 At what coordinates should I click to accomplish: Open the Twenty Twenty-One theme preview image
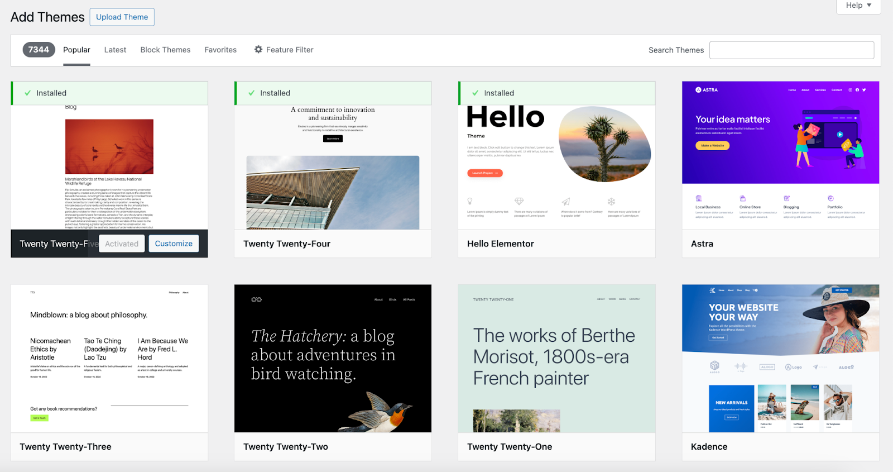pyautogui.click(x=556, y=359)
